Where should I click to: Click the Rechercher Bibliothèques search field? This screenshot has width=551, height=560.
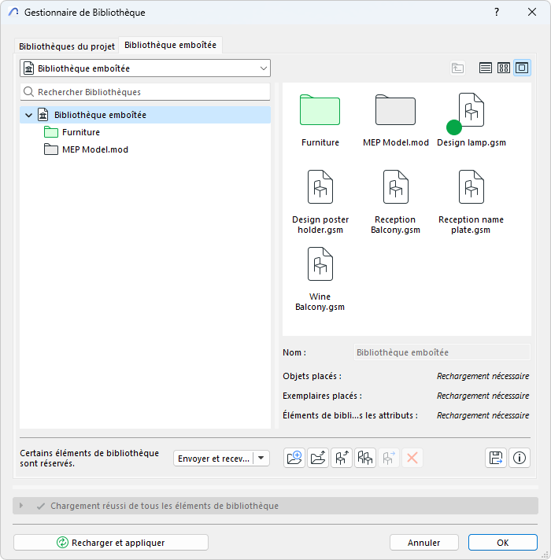pyautogui.click(x=145, y=92)
